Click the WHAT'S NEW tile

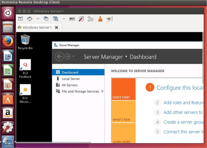click(x=124, y=111)
